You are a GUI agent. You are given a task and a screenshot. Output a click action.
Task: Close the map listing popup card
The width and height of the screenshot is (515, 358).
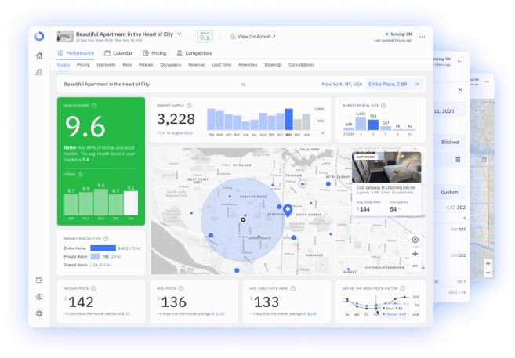tap(415, 158)
